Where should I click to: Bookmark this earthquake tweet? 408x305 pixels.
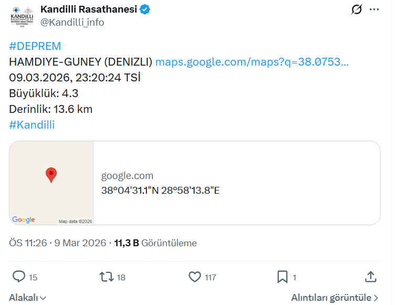(x=283, y=277)
